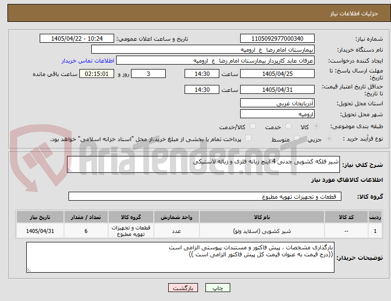Click the row number cell 1
This screenshot has height=301, width=391.
point(375,231)
